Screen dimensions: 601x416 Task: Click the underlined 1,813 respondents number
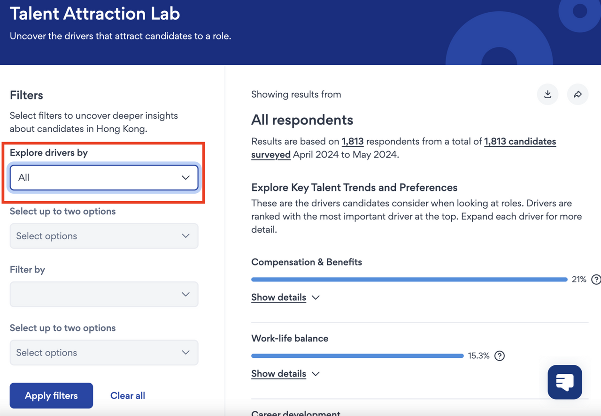tap(353, 142)
